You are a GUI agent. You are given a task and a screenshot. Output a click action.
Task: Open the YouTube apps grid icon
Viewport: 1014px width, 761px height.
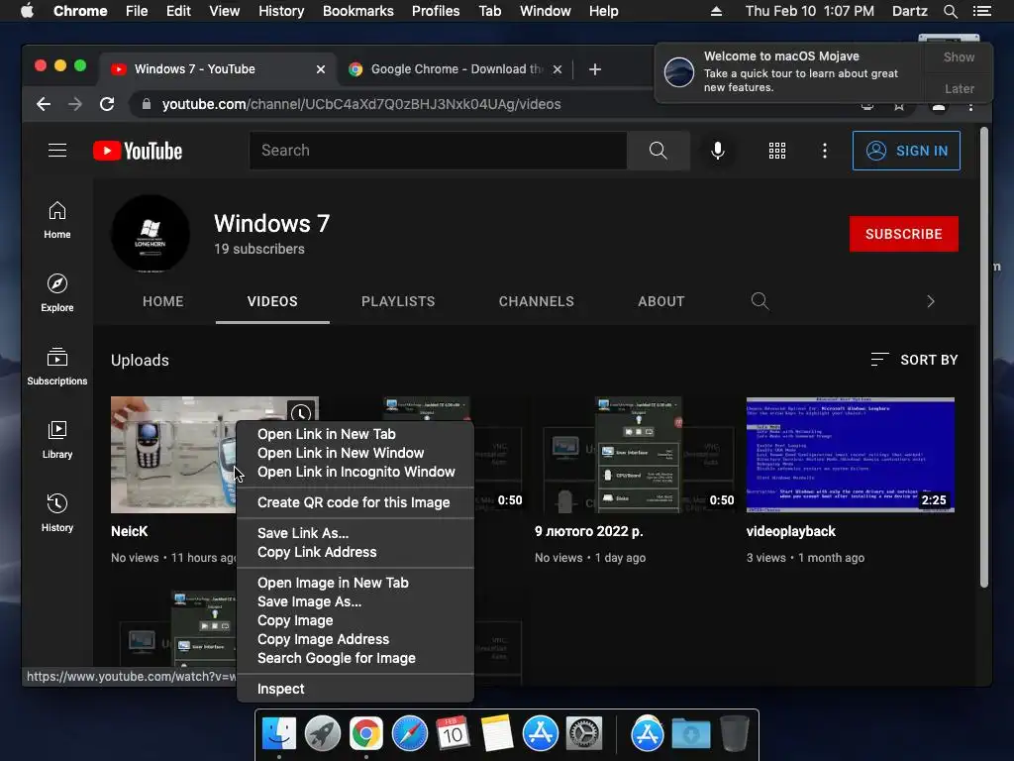pos(777,151)
